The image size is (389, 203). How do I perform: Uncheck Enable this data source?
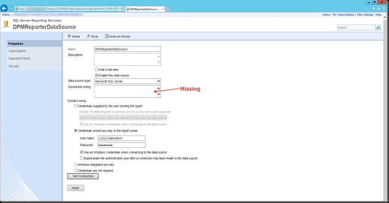tap(97, 75)
